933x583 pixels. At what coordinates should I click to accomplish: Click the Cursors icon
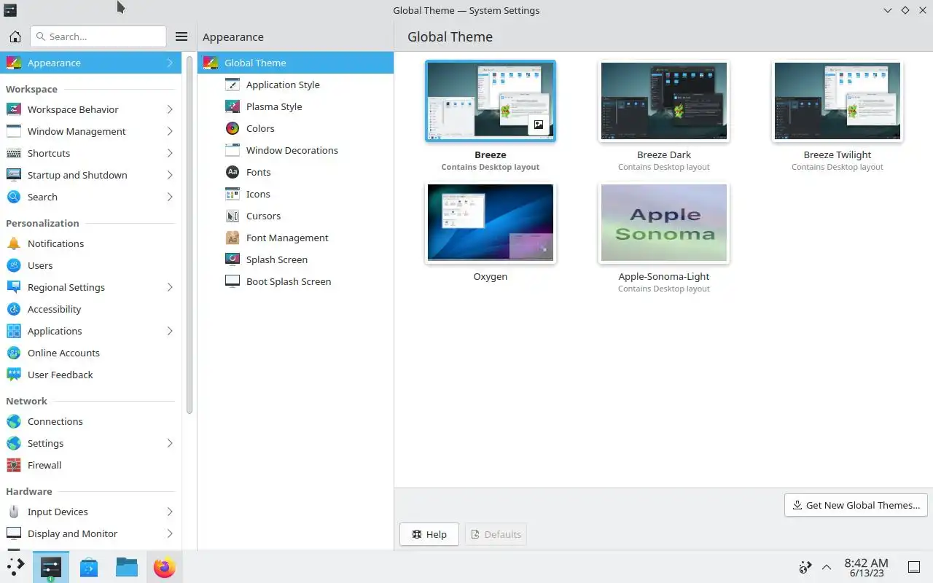(x=233, y=216)
